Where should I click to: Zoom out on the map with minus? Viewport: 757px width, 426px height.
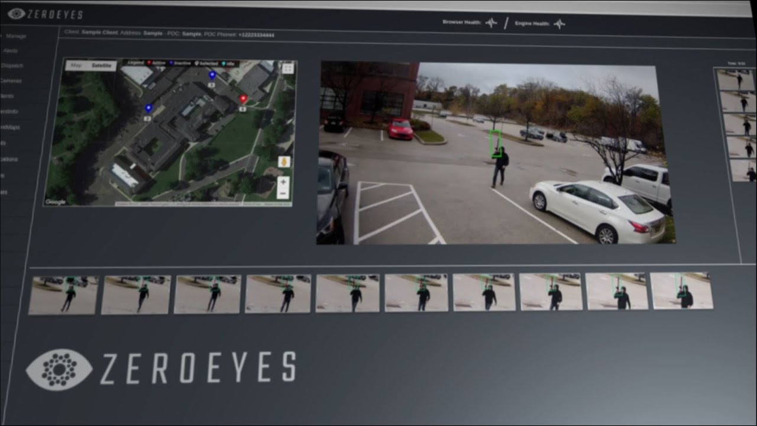pyautogui.click(x=283, y=193)
